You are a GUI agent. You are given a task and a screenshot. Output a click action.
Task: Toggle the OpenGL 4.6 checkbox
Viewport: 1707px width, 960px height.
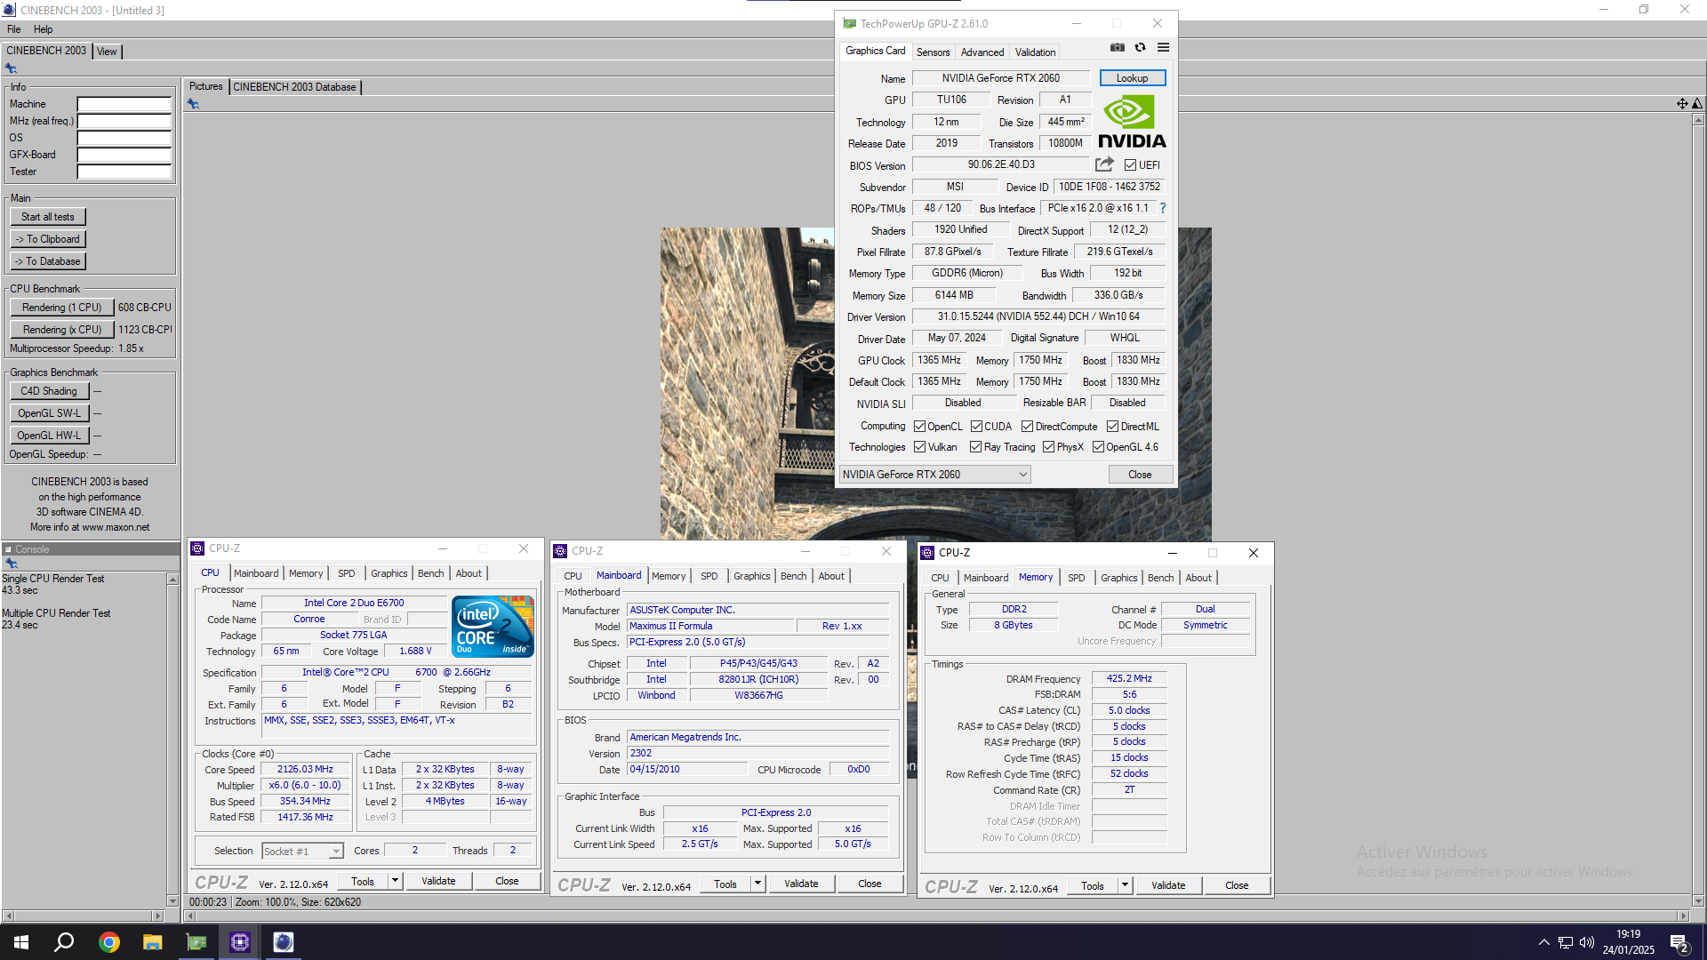coord(1098,447)
